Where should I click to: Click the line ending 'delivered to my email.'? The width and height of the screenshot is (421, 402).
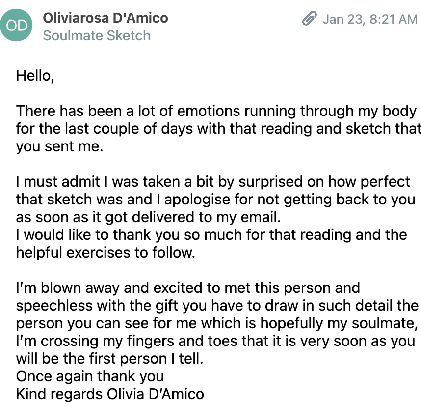148,217
